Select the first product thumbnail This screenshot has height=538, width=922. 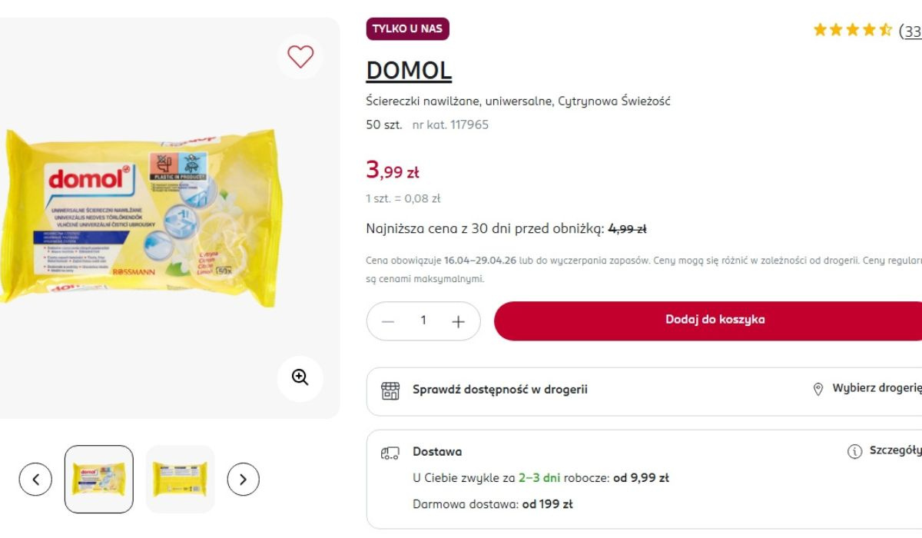(98, 479)
